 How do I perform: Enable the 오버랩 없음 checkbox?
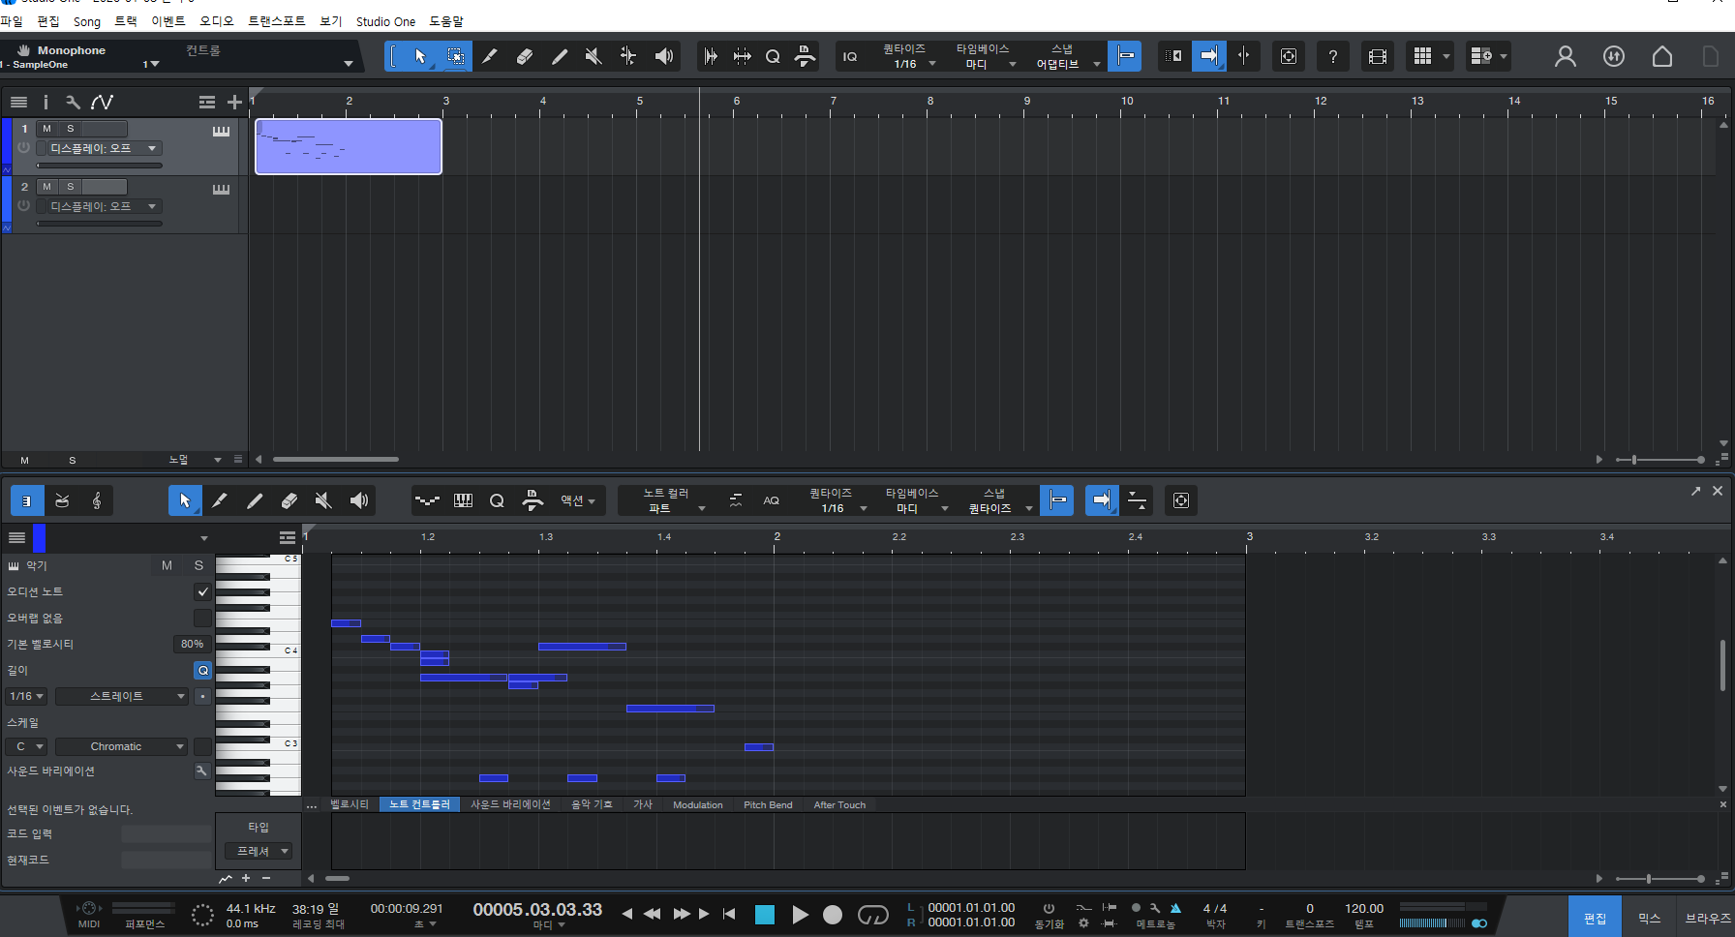tap(202, 618)
